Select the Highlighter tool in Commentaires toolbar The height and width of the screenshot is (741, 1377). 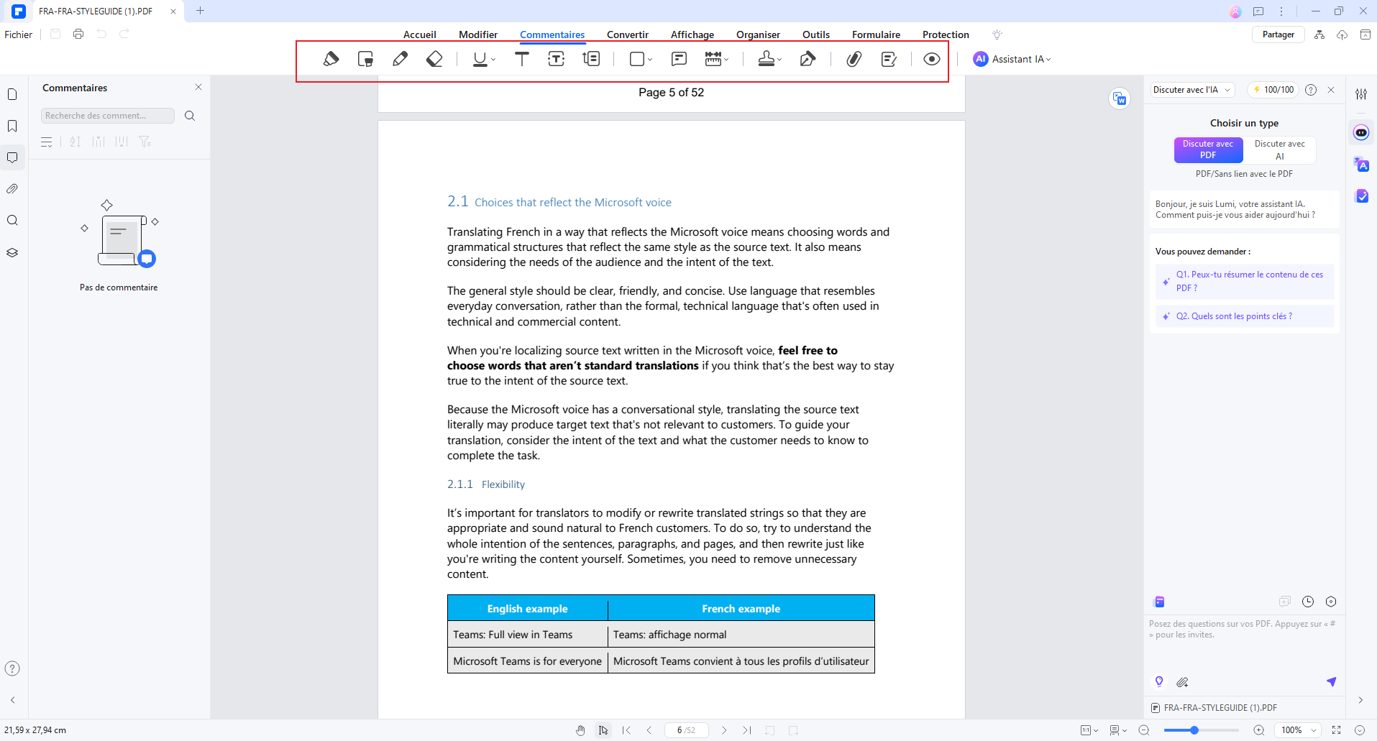331,59
